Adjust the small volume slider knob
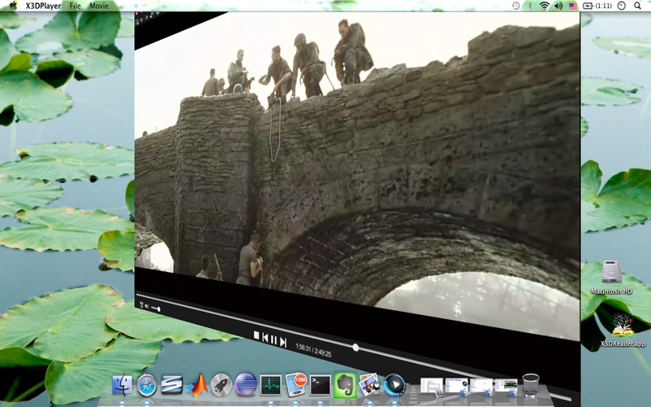The height and width of the screenshot is (407, 651). [x=158, y=309]
